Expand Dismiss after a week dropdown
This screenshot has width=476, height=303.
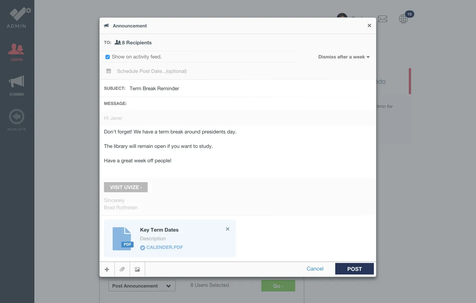pos(344,57)
